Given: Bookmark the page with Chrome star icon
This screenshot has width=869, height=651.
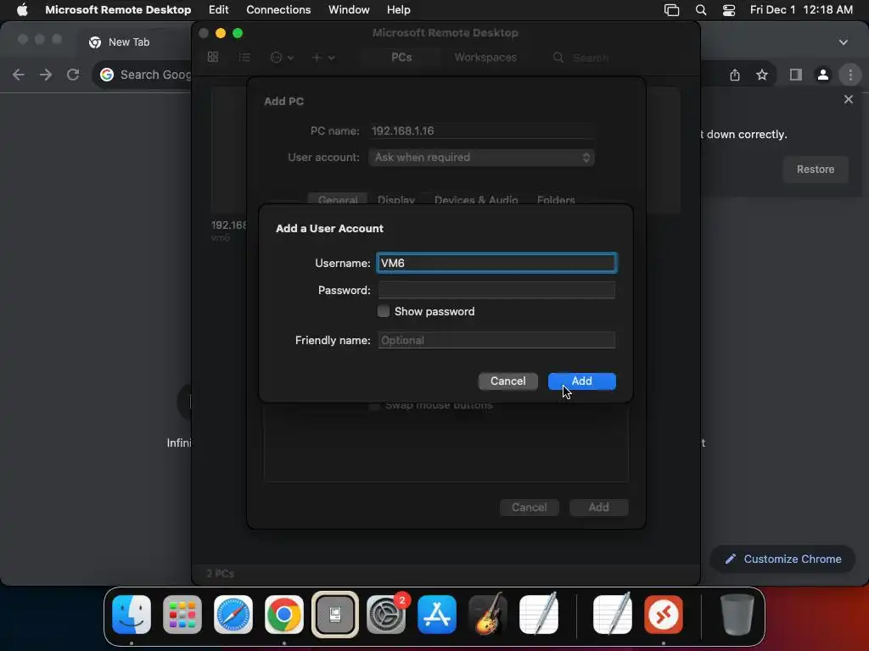Looking at the screenshot, I should tap(762, 75).
